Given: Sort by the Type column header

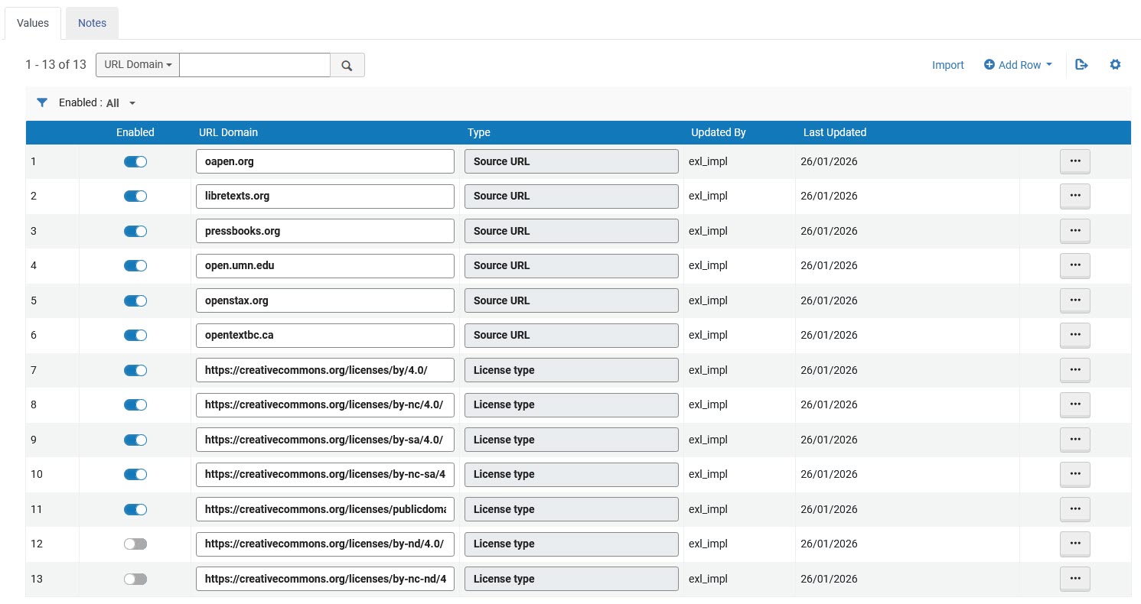Looking at the screenshot, I should [x=479, y=132].
